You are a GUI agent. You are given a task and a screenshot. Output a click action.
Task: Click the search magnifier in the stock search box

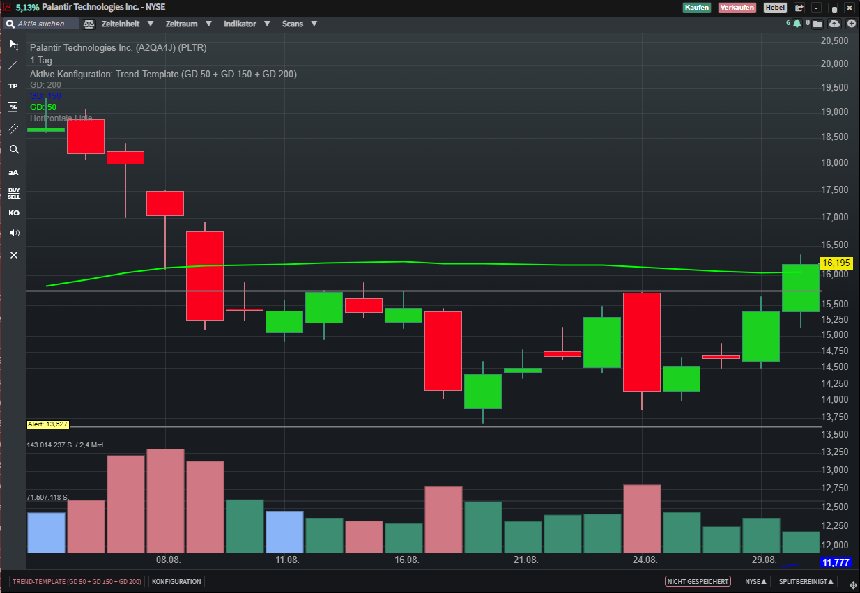10,24
